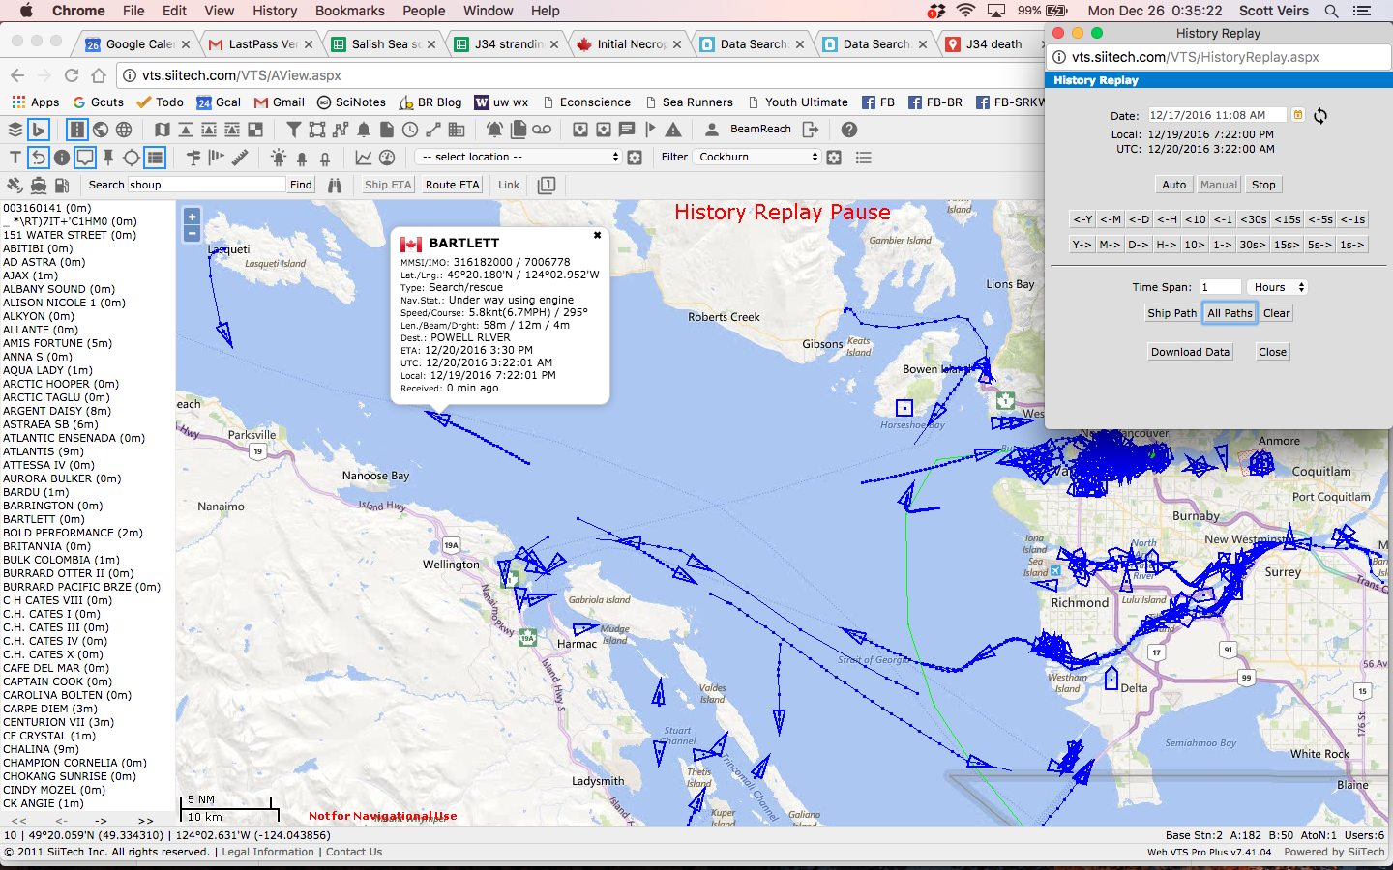The width and height of the screenshot is (1393, 870).
Task: Click the ruler measurement tool icon
Action: (x=240, y=157)
